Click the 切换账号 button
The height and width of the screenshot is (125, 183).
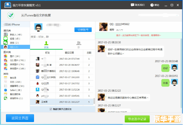(83, 30)
